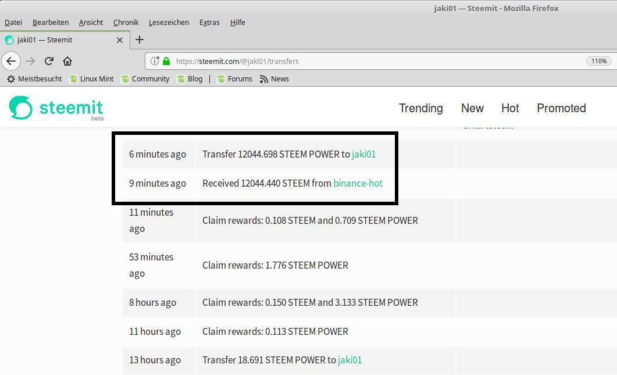Viewport: 617px width, 375px height.
Task: Click the "9 minutes ago" timestamp
Action: (158, 183)
